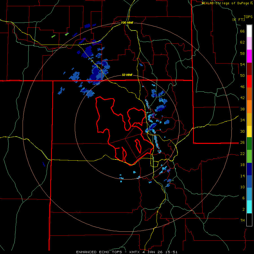
Task: Click the small navy echo beside the left state border
Action: 44,164
